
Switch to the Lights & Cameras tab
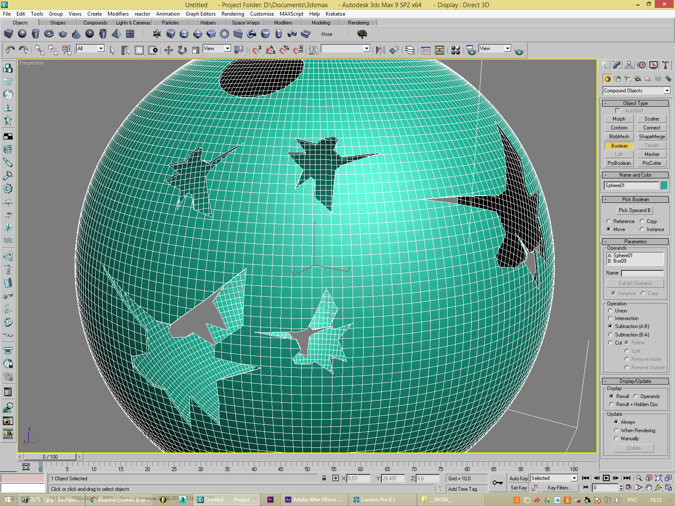[133, 23]
